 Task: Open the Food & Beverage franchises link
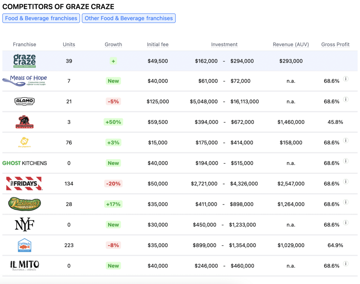click(x=41, y=18)
